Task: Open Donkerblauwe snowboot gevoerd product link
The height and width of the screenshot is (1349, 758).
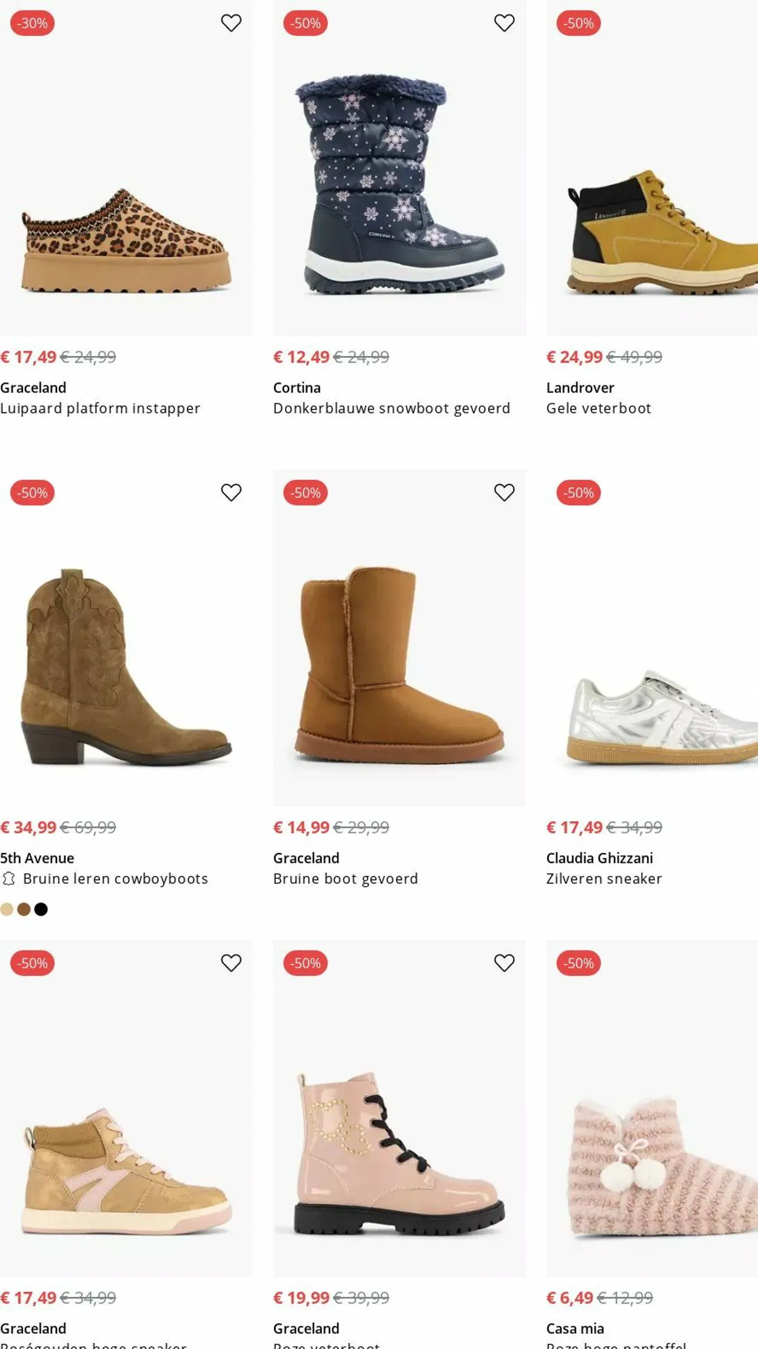Action: click(391, 408)
